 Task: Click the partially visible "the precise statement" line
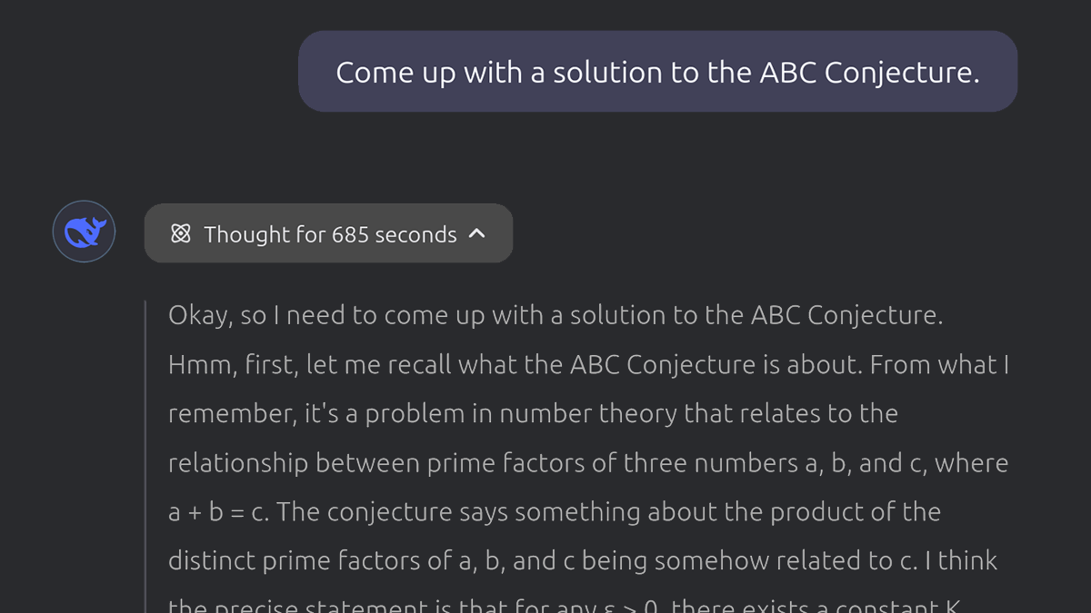pos(564,606)
